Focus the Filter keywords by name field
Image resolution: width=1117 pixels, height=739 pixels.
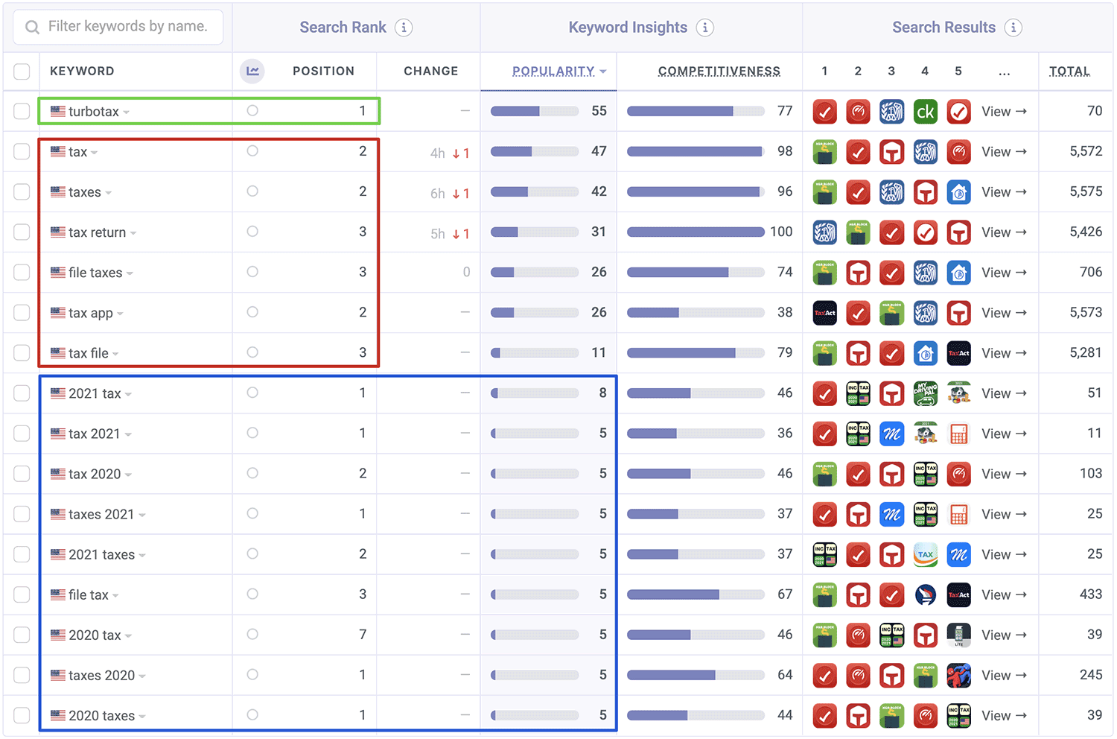(x=118, y=28)
